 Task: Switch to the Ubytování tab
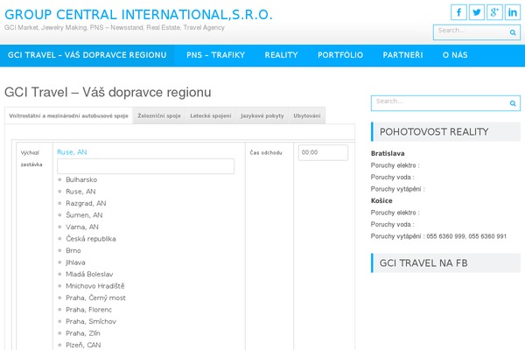click(307, 115)
